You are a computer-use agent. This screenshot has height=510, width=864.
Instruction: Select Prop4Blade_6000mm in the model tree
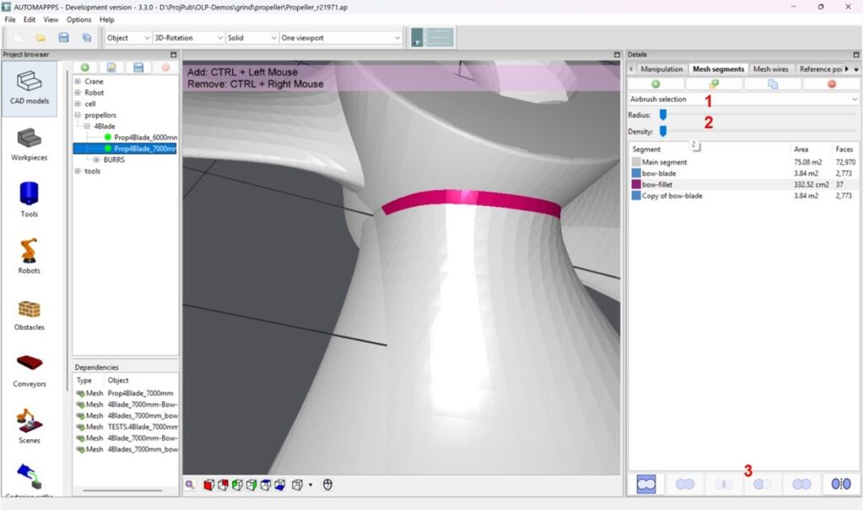pyautogui.click(x=145, y=137)
